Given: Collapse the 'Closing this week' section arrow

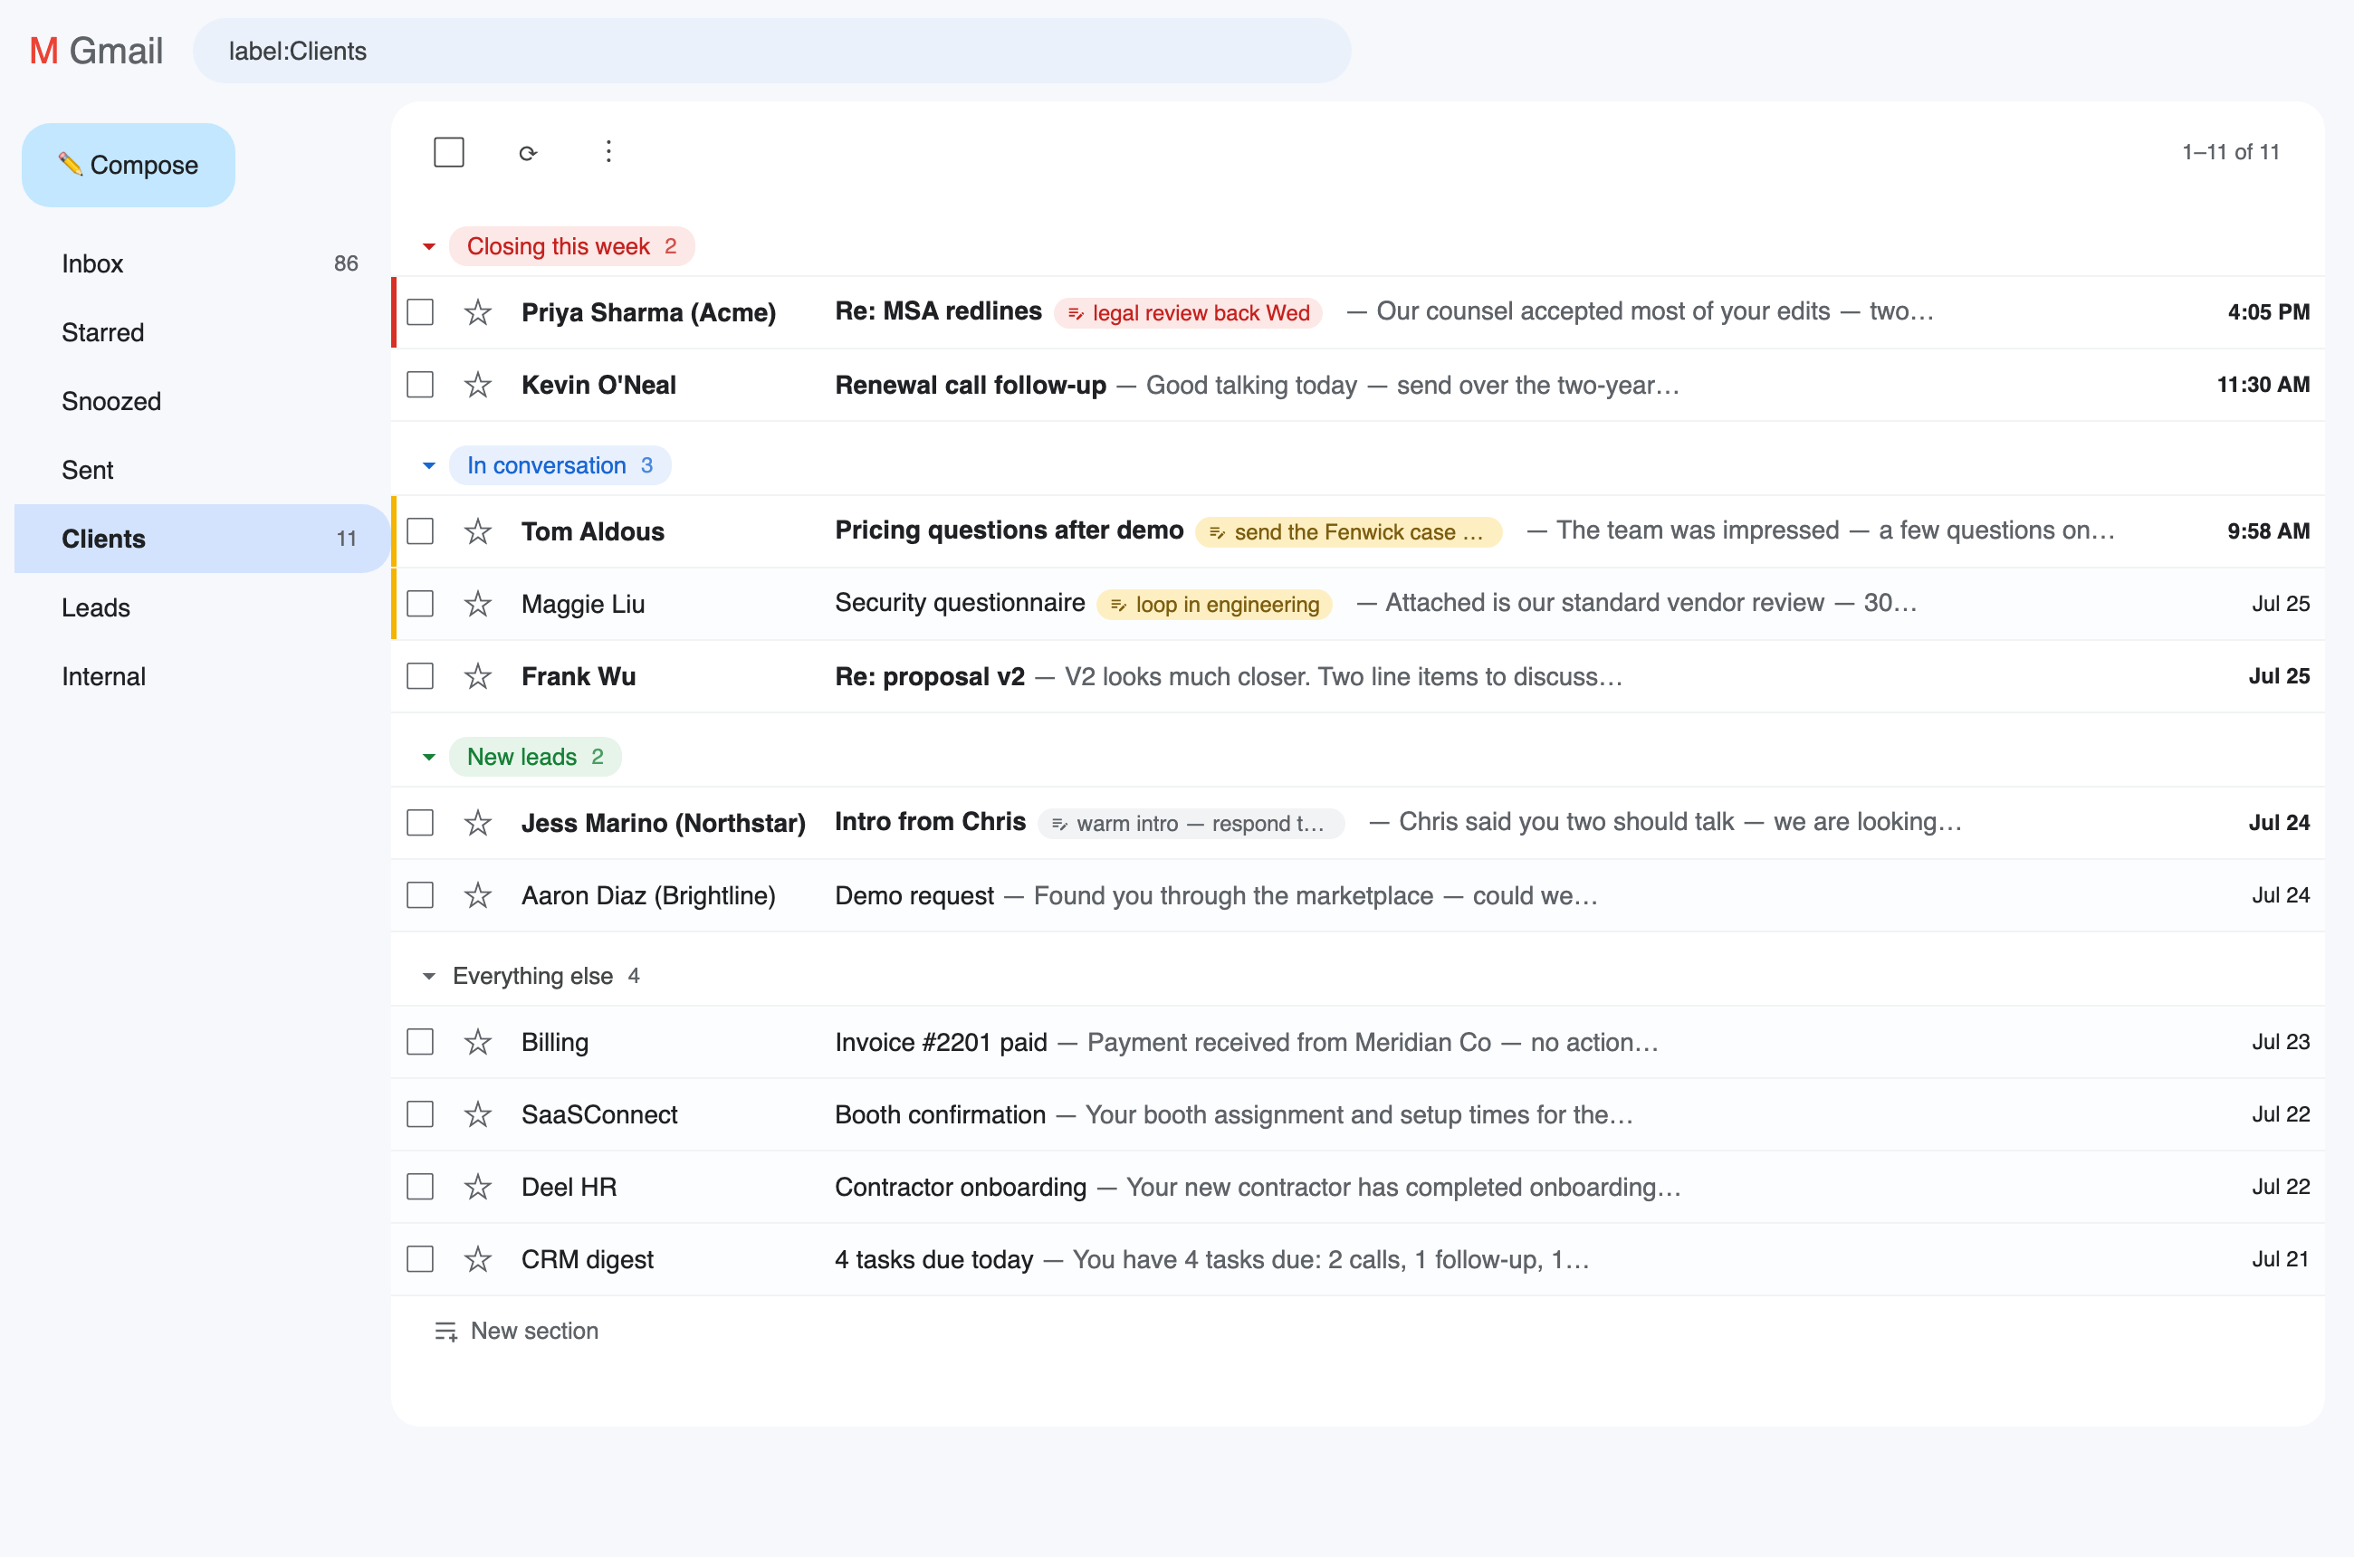Looking at the screenshot, I should point(429,246).
